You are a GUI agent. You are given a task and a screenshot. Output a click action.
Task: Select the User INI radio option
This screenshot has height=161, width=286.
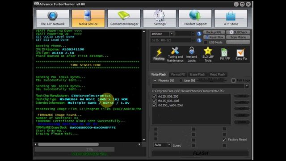click(x=181, y=80)
